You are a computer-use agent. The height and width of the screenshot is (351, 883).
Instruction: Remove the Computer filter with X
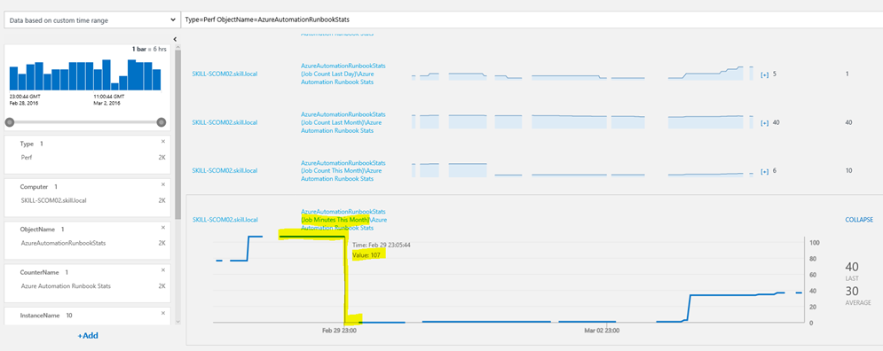click(x=163, y=184)
